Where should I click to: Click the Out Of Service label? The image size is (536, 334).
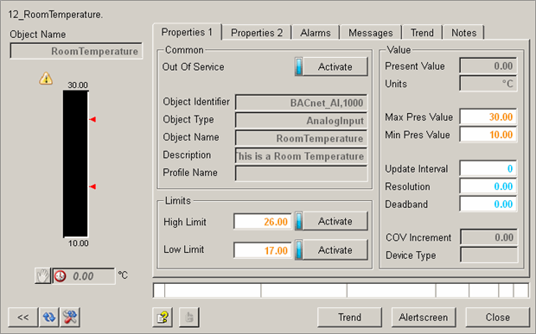click(193, 66)
